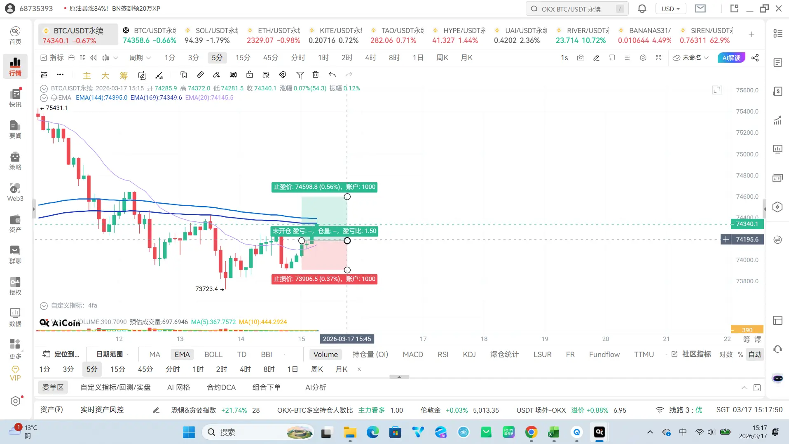Open chart settings hexagon icon
Viewport: 789px width, 444px height.
tap(643, 58)
